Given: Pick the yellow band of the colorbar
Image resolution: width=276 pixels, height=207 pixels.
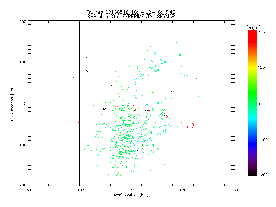Looking at the screenshot, I should point(253,67).
